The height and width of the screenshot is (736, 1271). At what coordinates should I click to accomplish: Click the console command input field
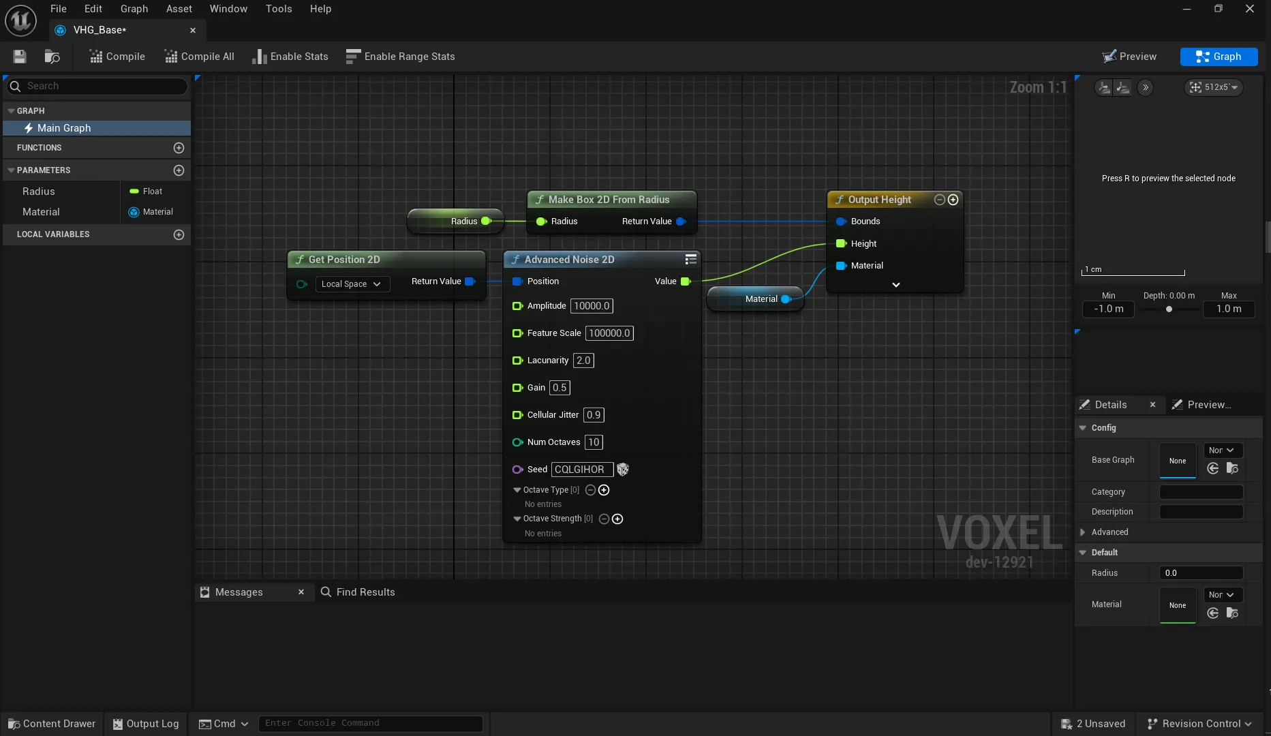tap(371, 723)
